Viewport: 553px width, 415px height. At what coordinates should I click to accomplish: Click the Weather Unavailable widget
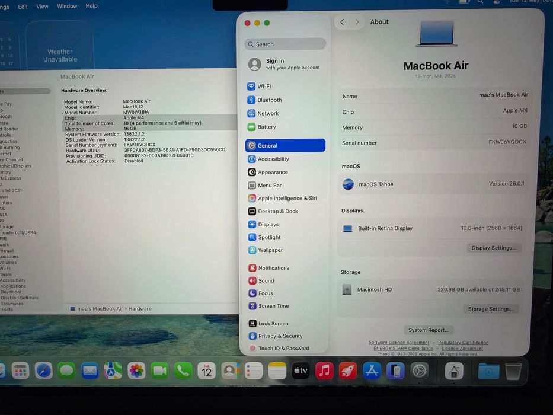click(x=60, y=46)
